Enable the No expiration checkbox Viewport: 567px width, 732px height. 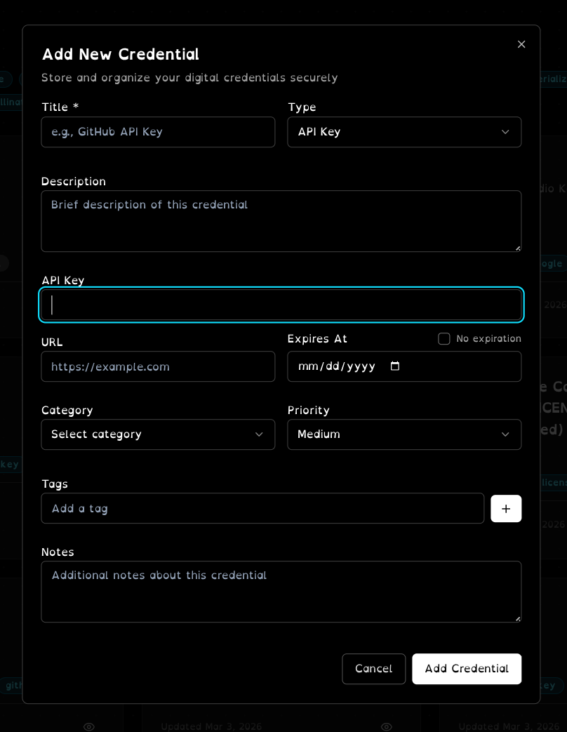[x=443, y=338]
